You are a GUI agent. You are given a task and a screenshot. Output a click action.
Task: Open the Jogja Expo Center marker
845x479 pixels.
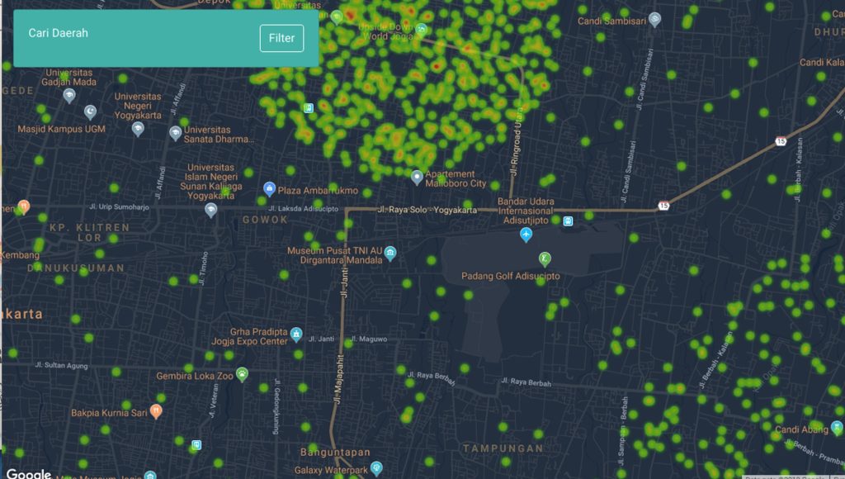[x=295, y=336]
